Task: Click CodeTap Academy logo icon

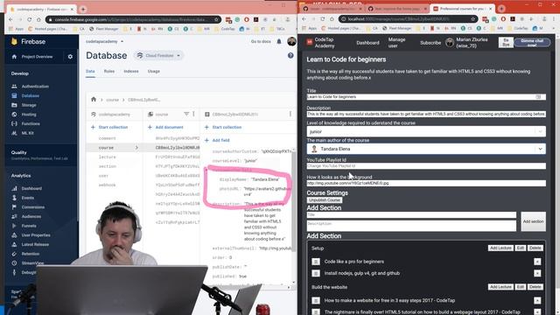Action: click(x=310, y=42)
